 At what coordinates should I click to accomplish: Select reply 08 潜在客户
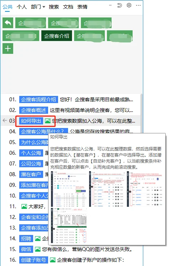click(x=31, y=174)
